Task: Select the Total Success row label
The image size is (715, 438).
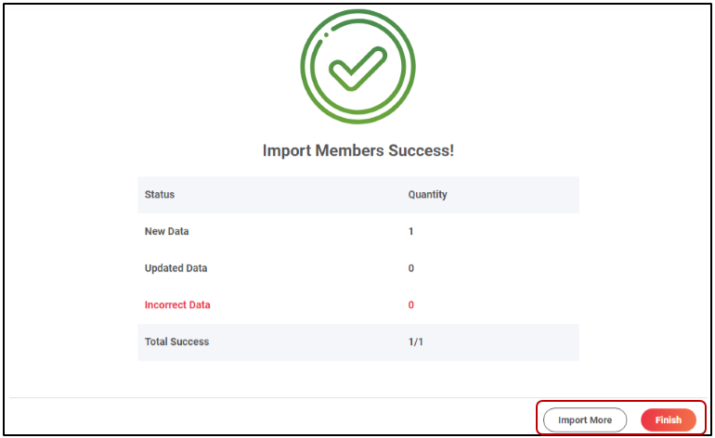Action: (176, 341)
